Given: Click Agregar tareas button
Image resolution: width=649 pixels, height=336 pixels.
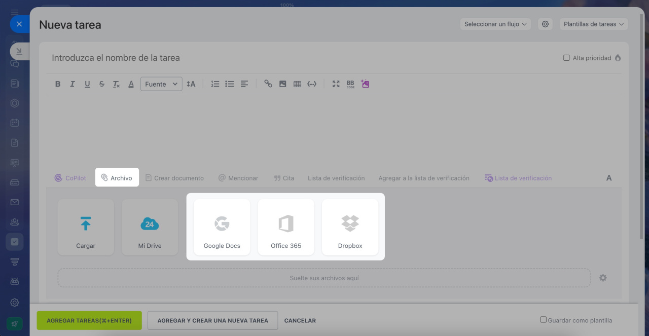Looking at the screenshot, I should click(89, 320).
